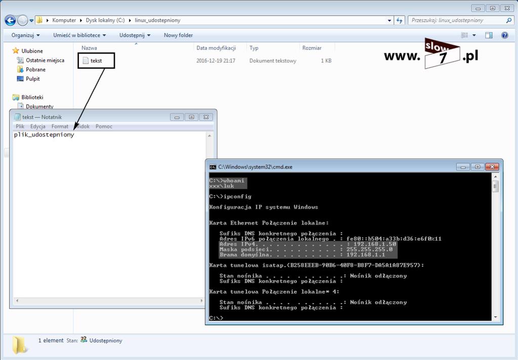
Task: Click the Back navigation arrow in Explorer
Action: coord(10,20)
